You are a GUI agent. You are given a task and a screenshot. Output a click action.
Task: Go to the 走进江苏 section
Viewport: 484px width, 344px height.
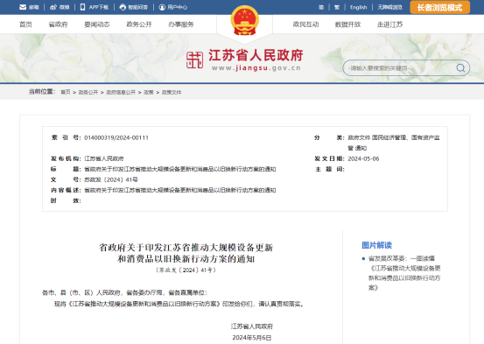pyautogui.click(x=389, y=25)
